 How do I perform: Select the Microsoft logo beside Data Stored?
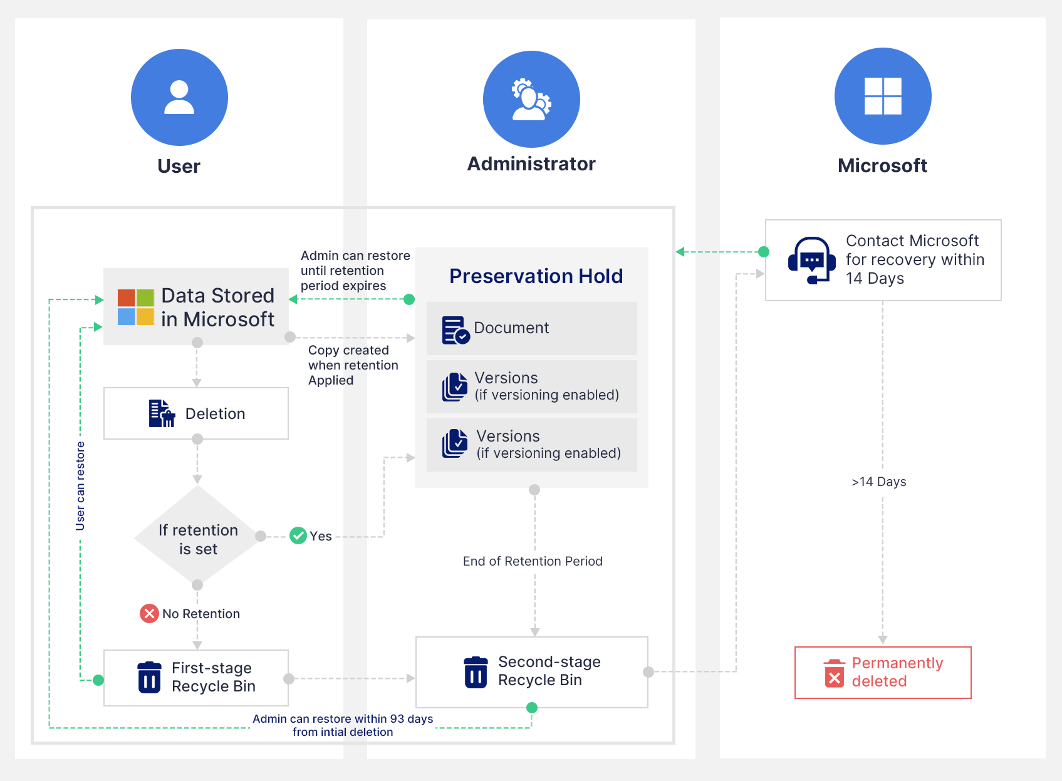135,307
